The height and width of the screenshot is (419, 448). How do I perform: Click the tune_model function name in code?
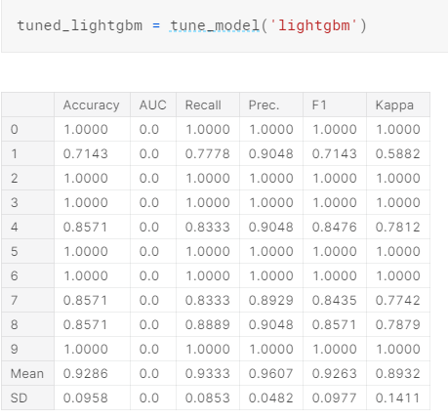215,25
